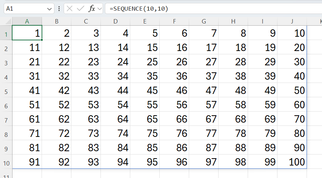Select row 6 header
The height and width of the screenshot is (178, 322).
(x=6, y=105)
